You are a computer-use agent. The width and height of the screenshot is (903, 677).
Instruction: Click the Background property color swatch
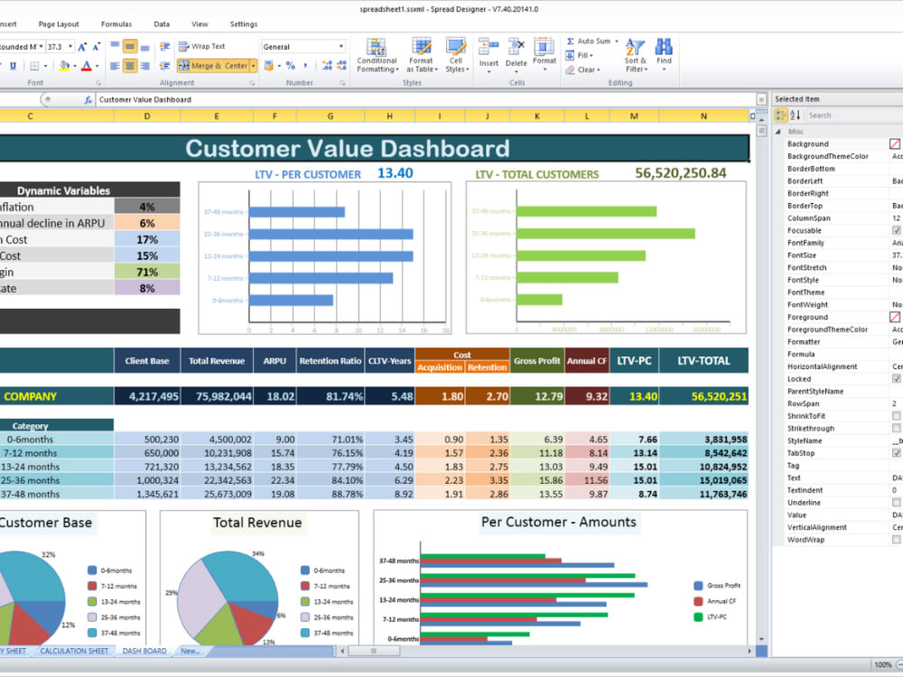pyautogui.click(x=895, y=144)
